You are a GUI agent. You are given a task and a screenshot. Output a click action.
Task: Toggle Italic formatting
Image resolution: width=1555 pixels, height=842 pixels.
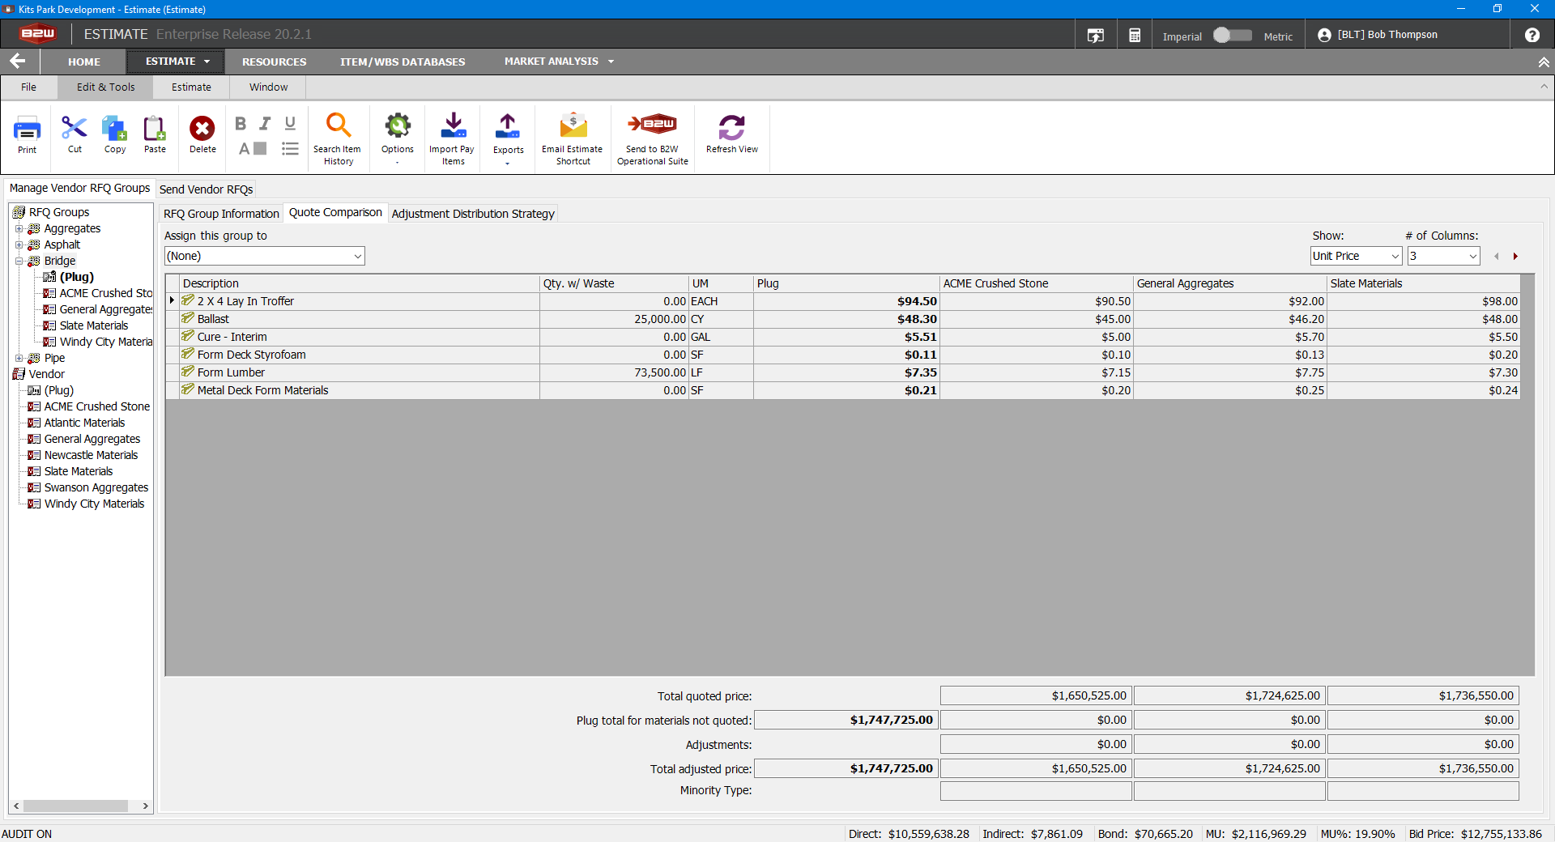tap(265, 123)
